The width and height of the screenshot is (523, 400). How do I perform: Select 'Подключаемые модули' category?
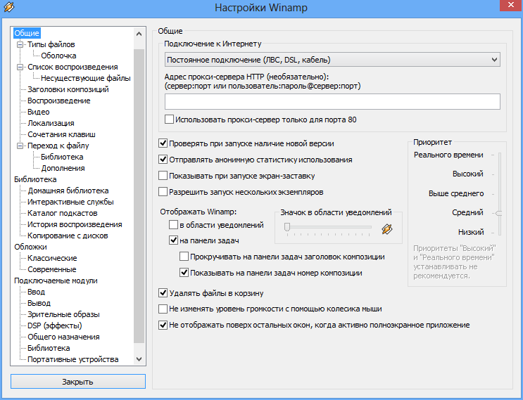56,280
